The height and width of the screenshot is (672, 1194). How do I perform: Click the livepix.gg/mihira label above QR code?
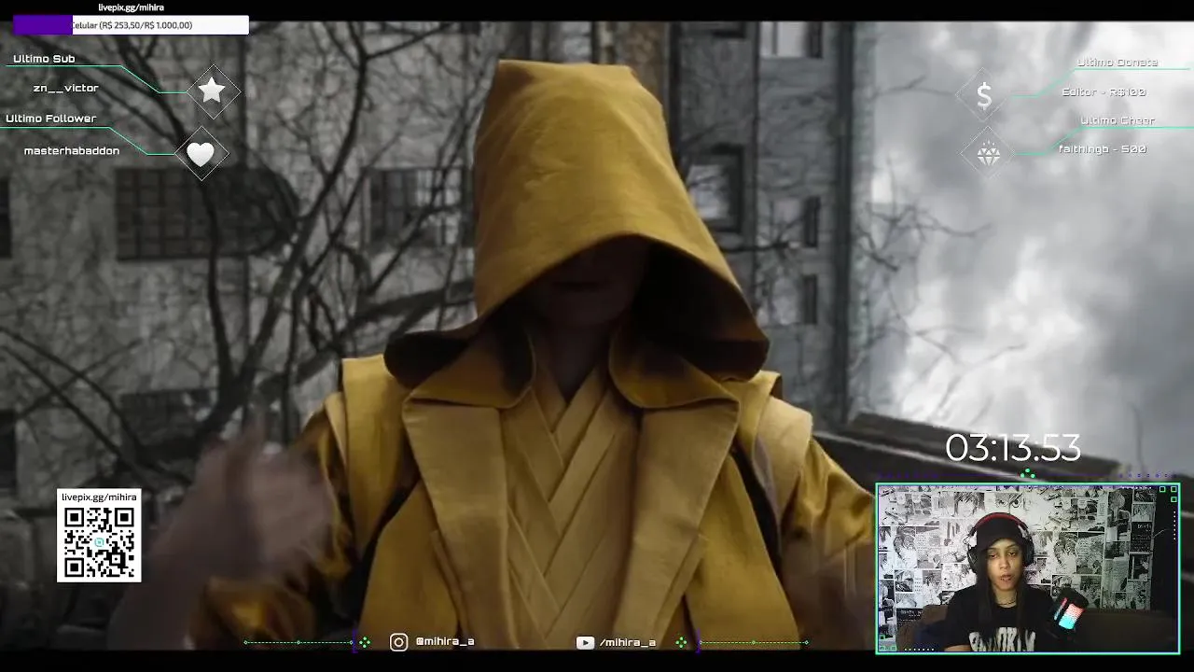99,497
